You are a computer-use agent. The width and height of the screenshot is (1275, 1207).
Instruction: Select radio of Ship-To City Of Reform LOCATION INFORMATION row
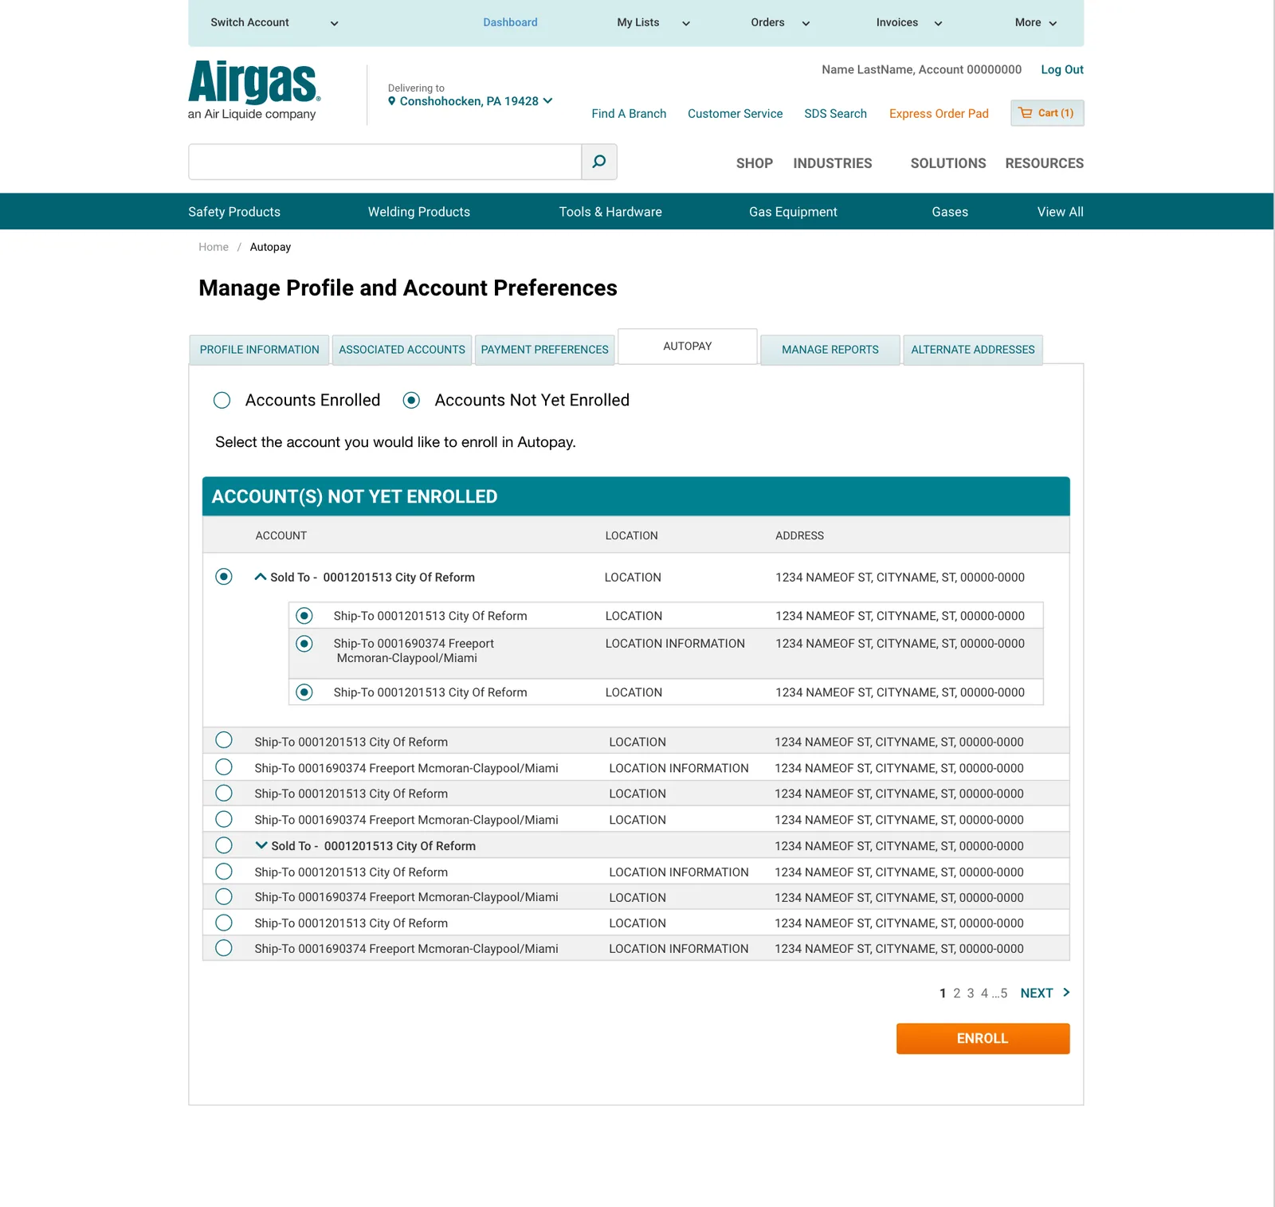224,872
